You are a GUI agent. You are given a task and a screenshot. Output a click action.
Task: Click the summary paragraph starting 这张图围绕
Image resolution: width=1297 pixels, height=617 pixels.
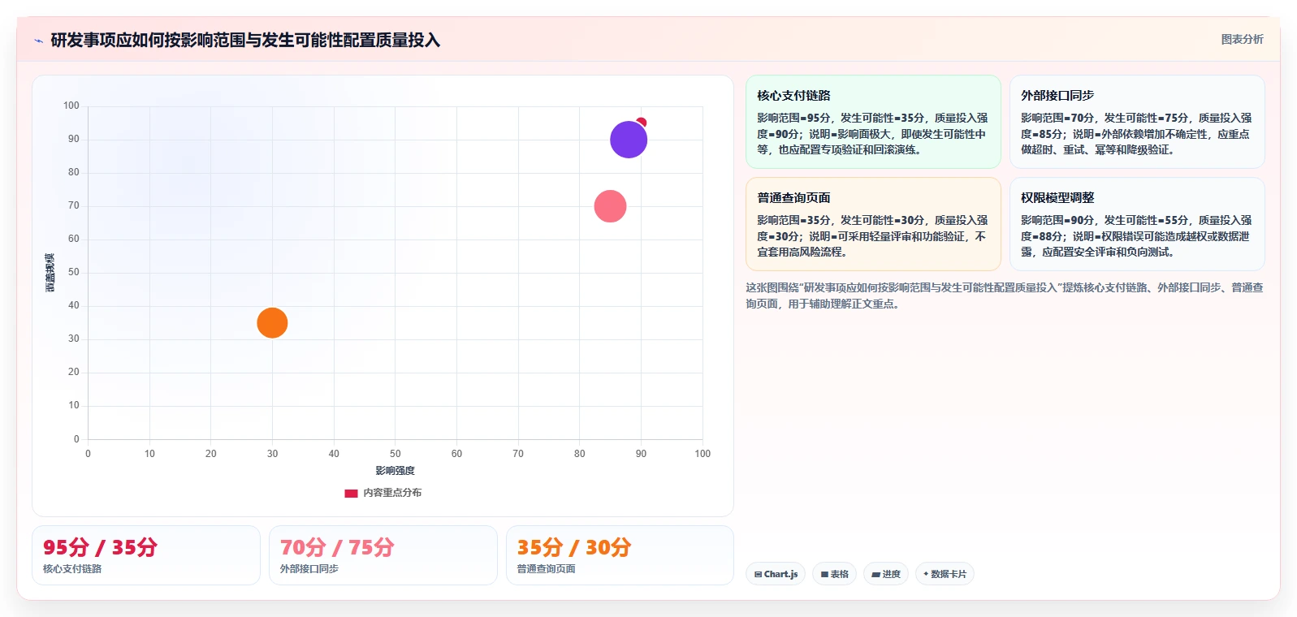1005,296
